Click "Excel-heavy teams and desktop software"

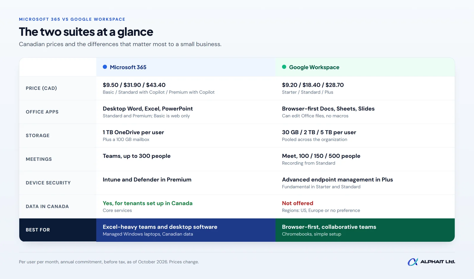[160, 227]
